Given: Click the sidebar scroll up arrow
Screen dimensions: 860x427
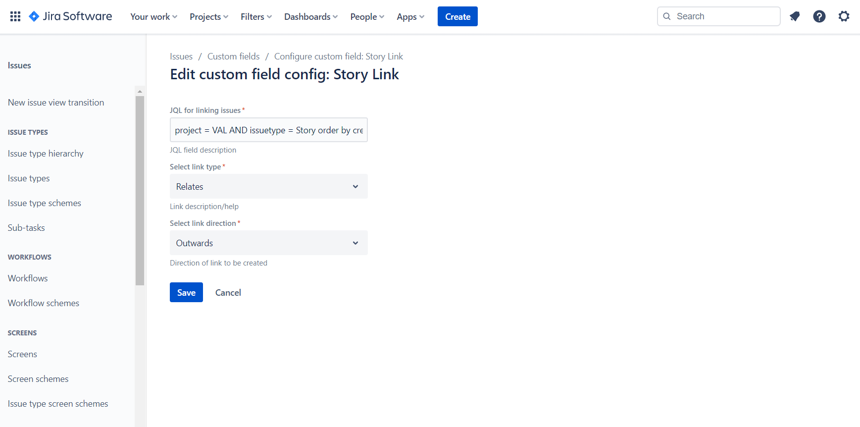Looking at the screenshot, I should [140, 92].
